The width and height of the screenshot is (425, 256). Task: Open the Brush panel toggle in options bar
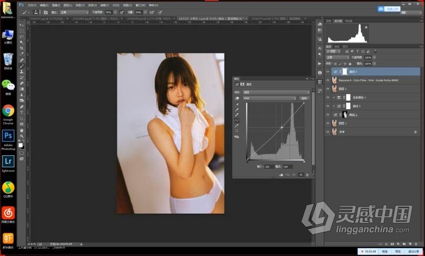[x=46, y=13]
